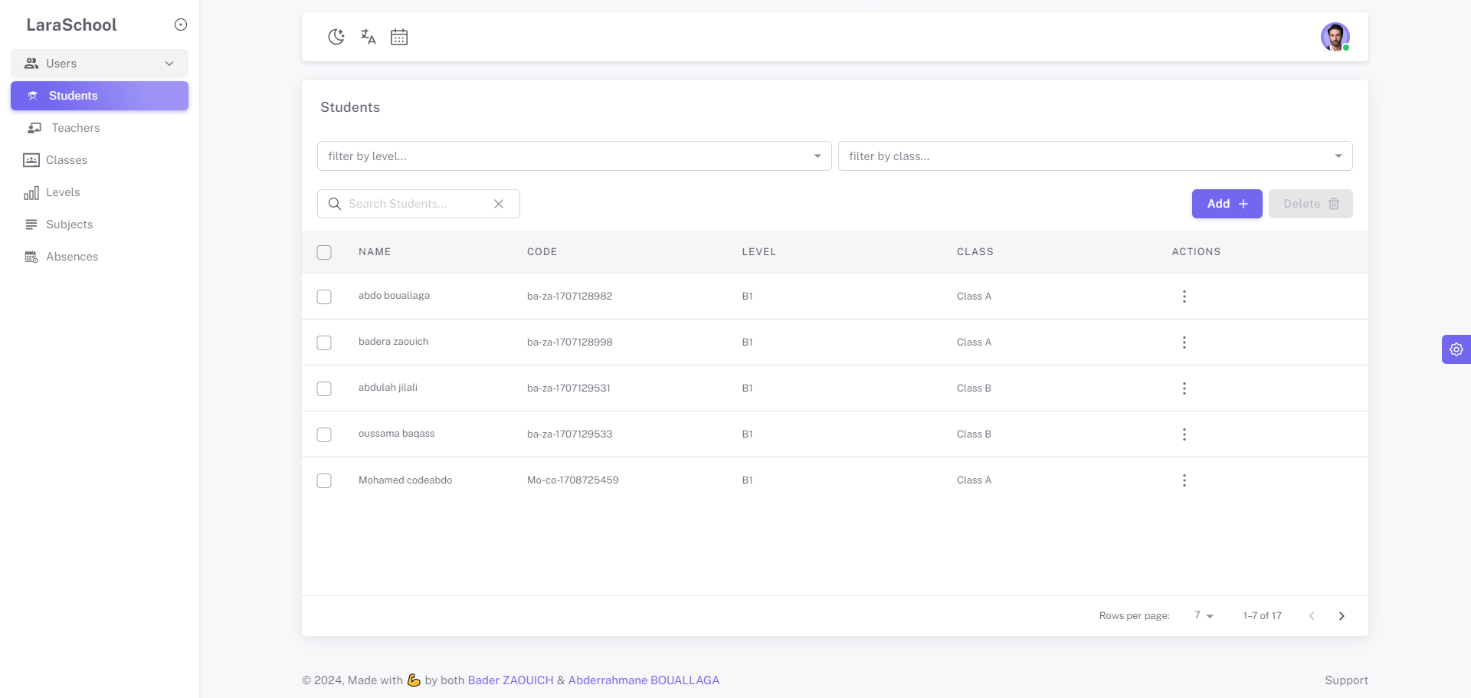Click the Absences calendar icon in sidebar
Screen dimensions: 1471x698
[31, 257]
